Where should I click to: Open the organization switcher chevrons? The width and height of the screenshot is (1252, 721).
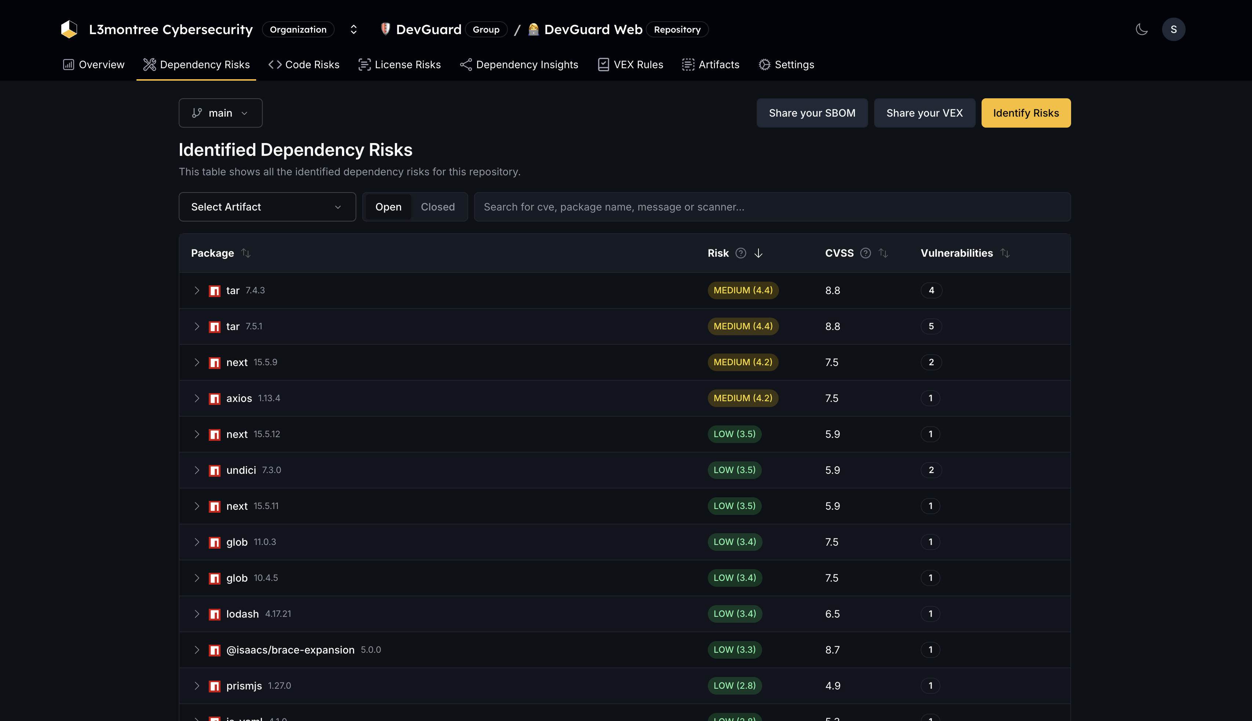tap(353, 29)
